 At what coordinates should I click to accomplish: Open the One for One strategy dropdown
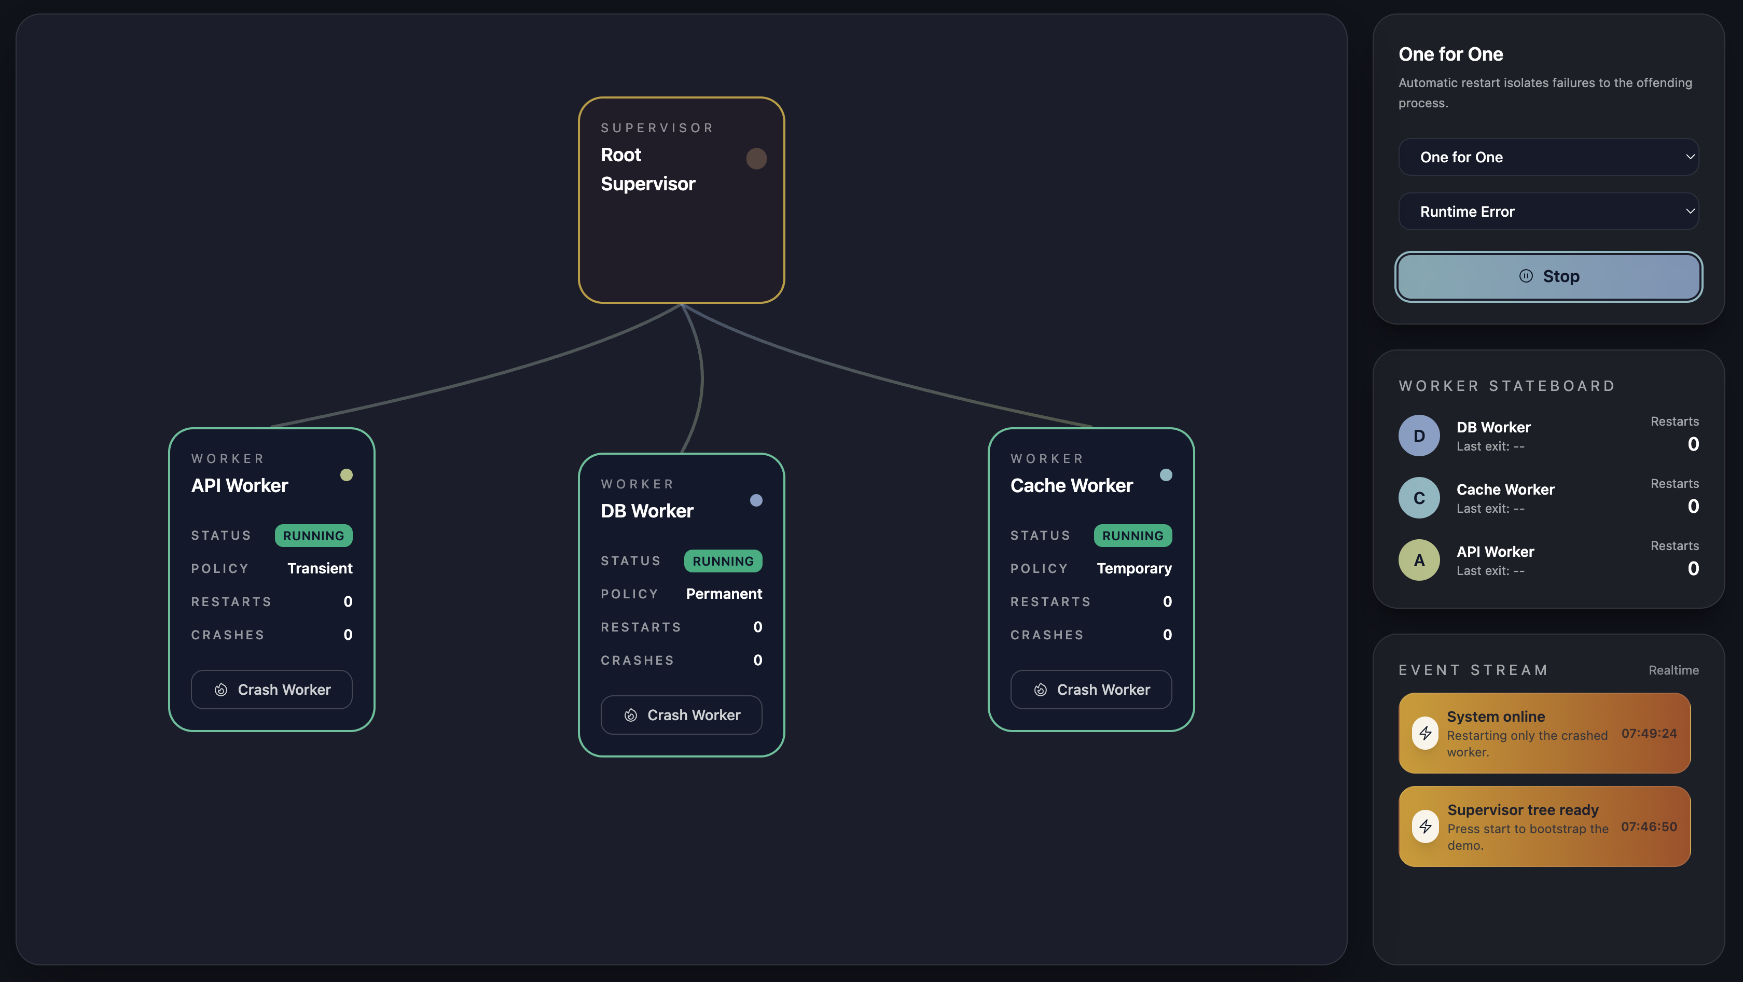1548,157
